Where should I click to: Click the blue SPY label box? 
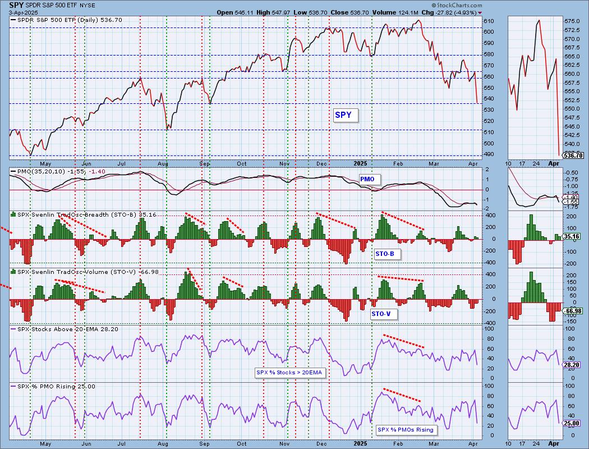(x=345, y=115)
